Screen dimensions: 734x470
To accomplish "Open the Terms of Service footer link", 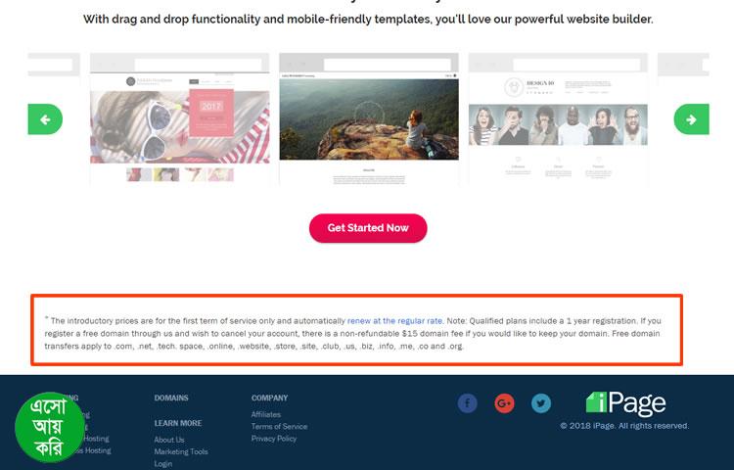I will (280, 427).
